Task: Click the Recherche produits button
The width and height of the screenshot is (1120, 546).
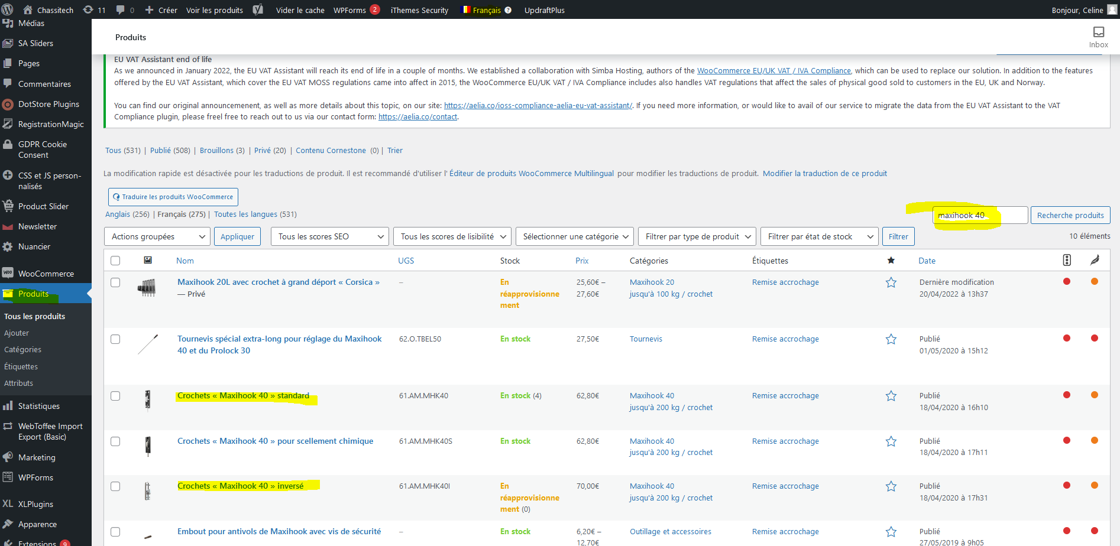Action: (1070, 215)
